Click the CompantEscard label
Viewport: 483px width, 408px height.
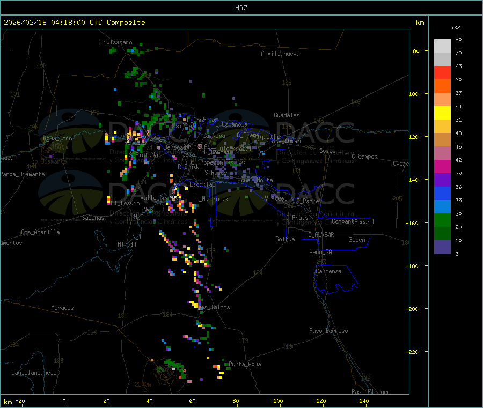353,221
